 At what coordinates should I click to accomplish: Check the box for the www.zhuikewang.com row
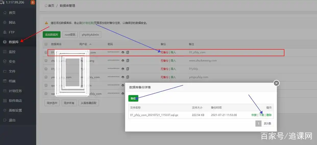click(46, 61)
